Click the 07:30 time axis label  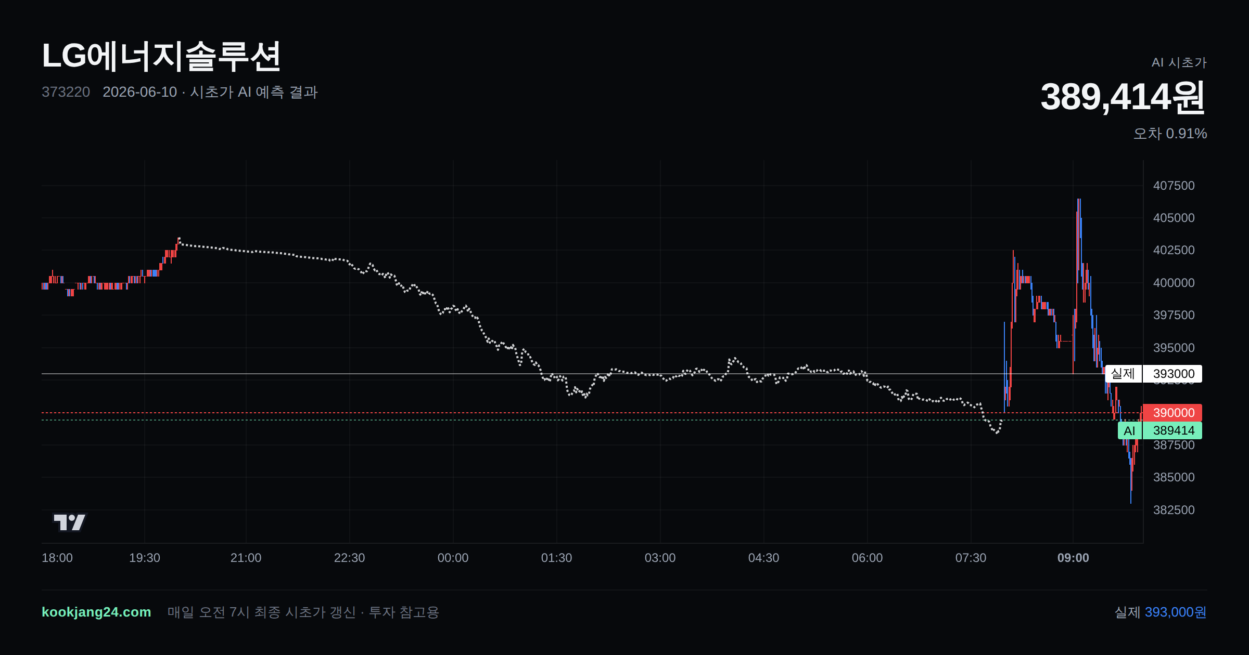pos(971,558)
